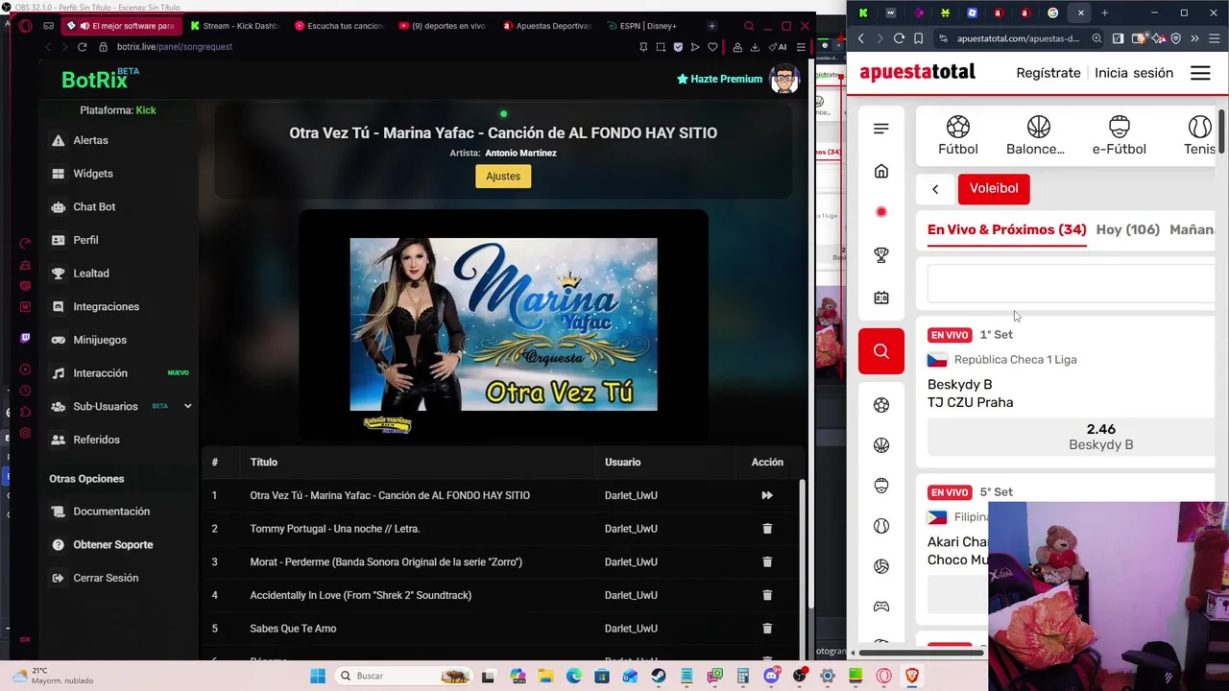Viewport: 1229px width, 691px height.
Task: Open the Documentación page
Action: [x=111, y=512]
